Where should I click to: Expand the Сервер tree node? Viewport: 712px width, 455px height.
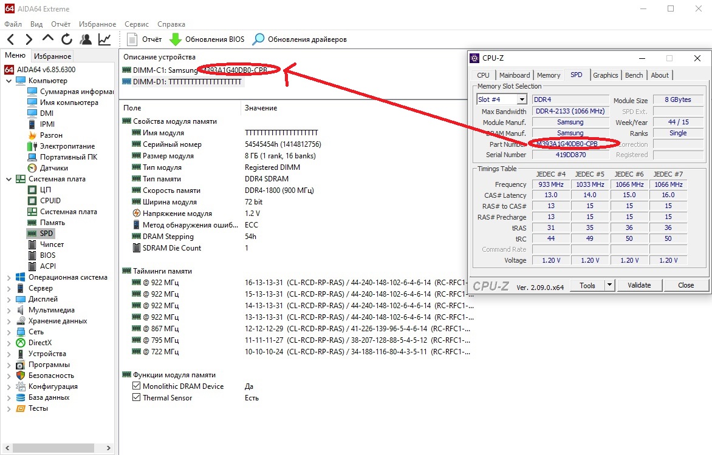click(x=9, y=288)
